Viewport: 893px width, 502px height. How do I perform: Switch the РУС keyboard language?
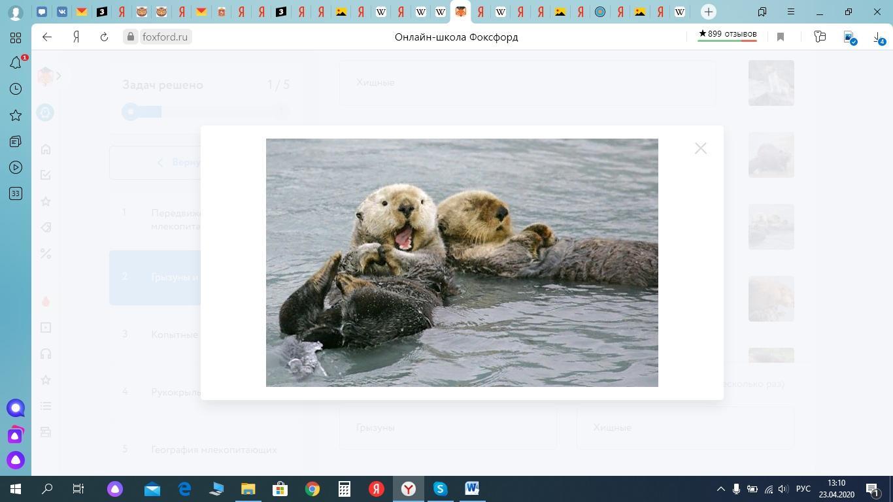803,489
